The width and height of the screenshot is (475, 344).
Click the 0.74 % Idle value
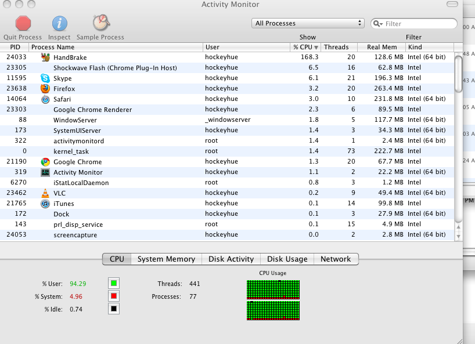point(76,309)
